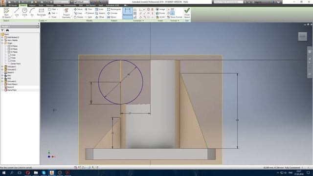Activate the Split tool
This screenshot has width=313, height=176.
[88, 17]
